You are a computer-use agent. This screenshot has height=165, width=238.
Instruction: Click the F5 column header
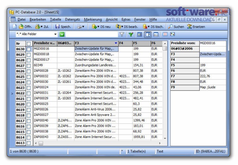pos(141,43)
